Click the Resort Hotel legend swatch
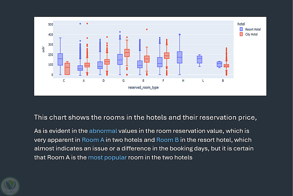The height and width of the screenshot is (196, 293). coord(242,29)
